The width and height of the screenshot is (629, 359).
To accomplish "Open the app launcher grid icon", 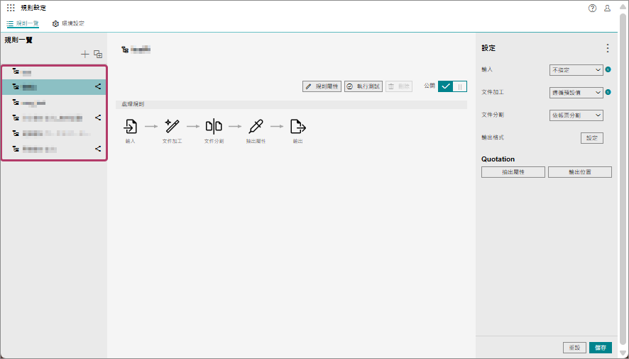I will point(11,8).
